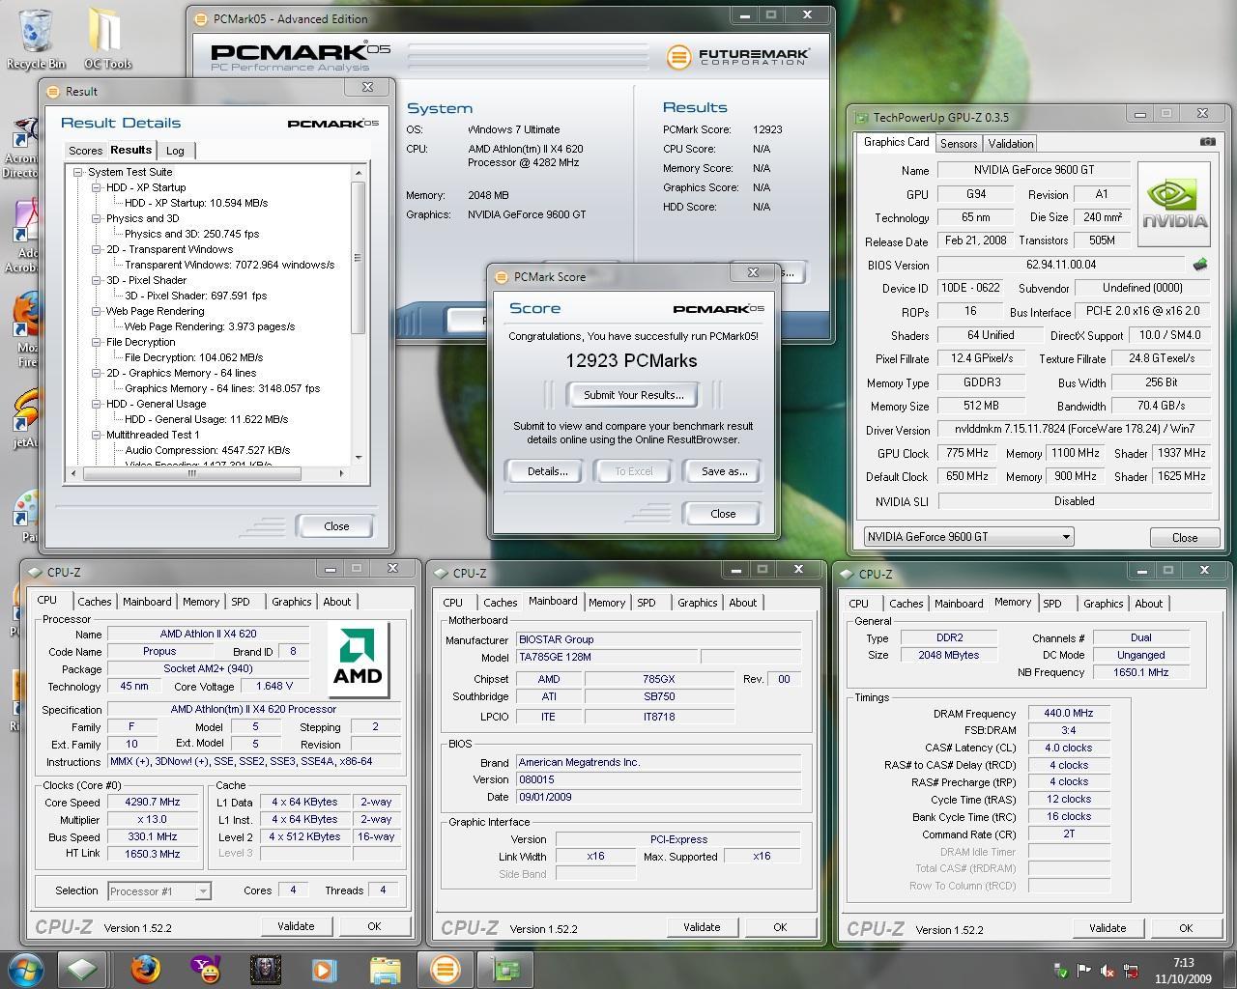Viewport: 1237px width, 989px height.
Task: Click the Firefox icon in the taskbar
Action: pyautogui.click(x=146, y=969)
